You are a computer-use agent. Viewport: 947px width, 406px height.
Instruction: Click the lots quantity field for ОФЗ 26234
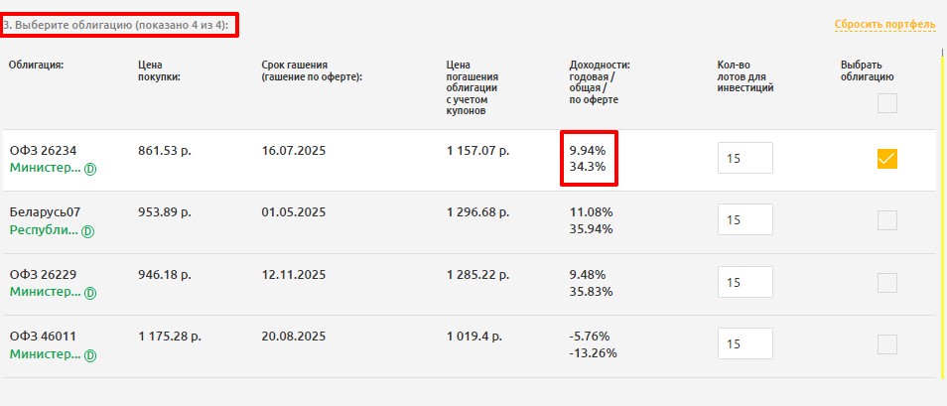tap(744, 159)
